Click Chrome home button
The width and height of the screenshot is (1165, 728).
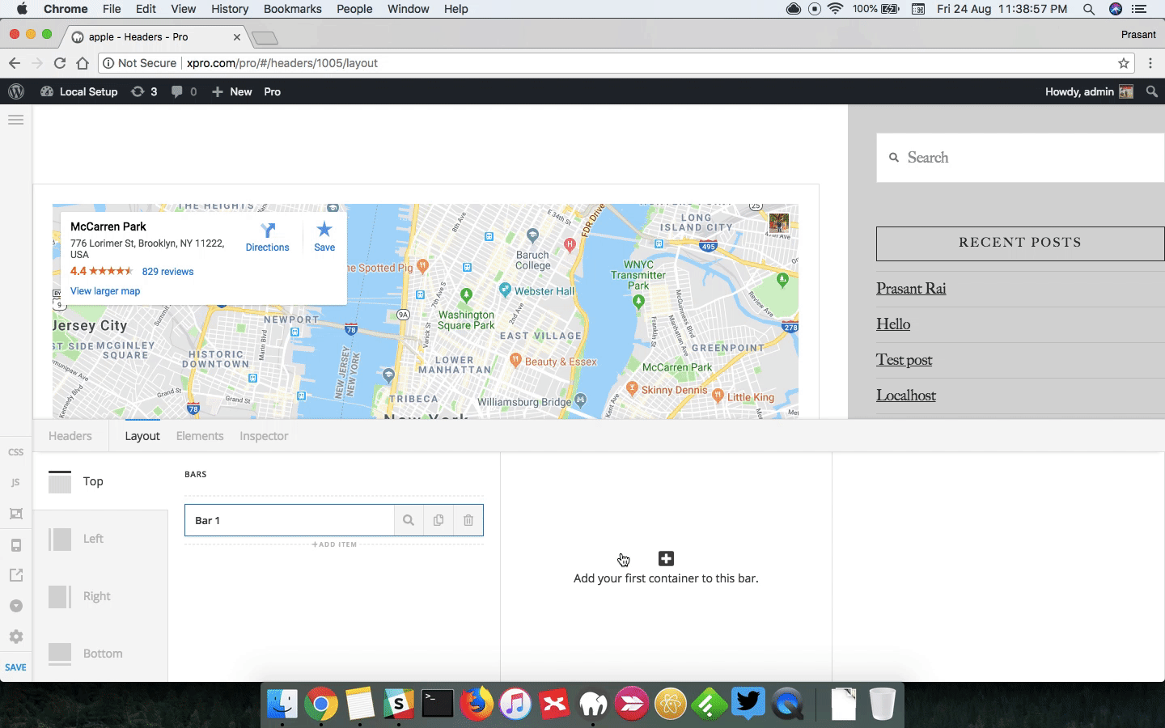[83, 63]
